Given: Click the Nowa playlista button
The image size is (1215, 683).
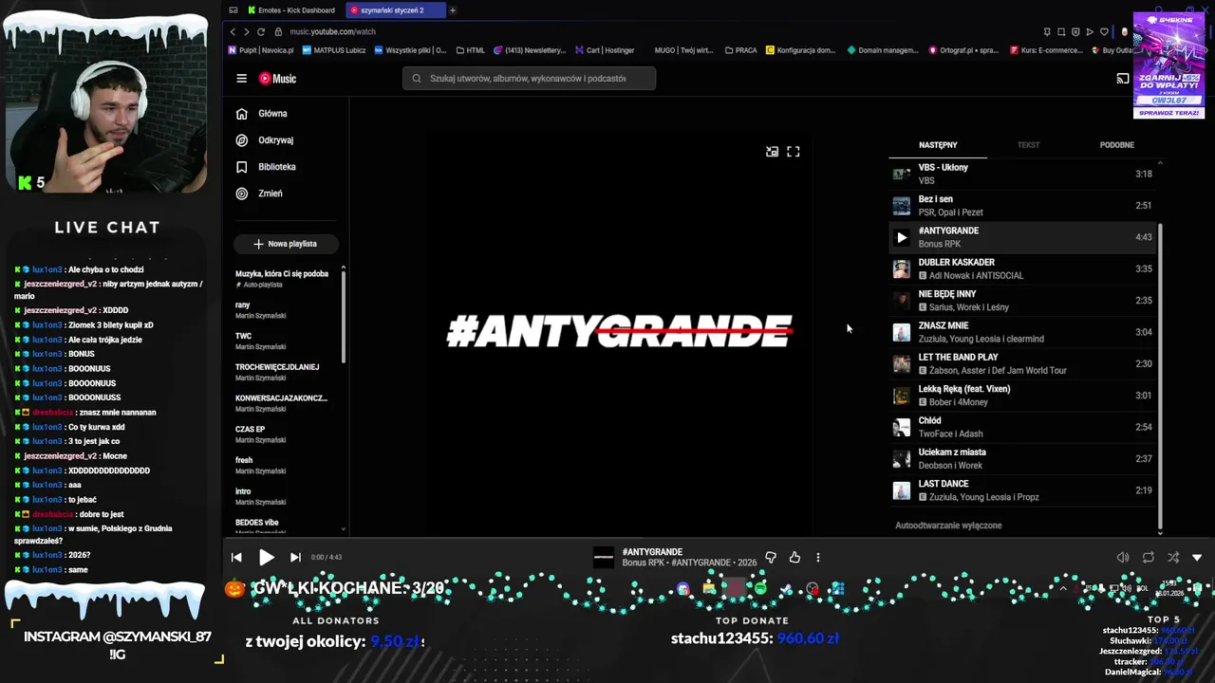Looking at the screenshot, I should pos(286,244).
